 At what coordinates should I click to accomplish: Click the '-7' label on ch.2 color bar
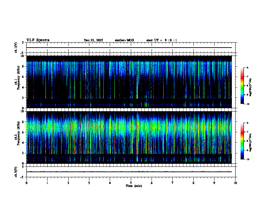pos(247,132)
